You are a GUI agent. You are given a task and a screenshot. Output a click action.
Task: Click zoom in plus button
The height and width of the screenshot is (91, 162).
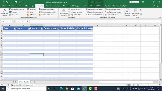[156, 85]
